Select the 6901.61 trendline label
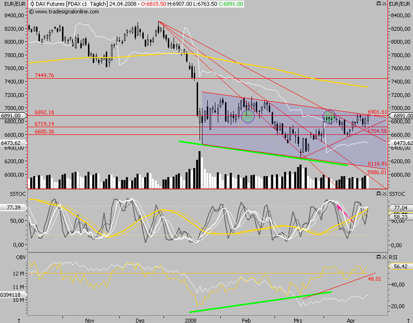Viewport: 413px width, 323px height. 377,112
